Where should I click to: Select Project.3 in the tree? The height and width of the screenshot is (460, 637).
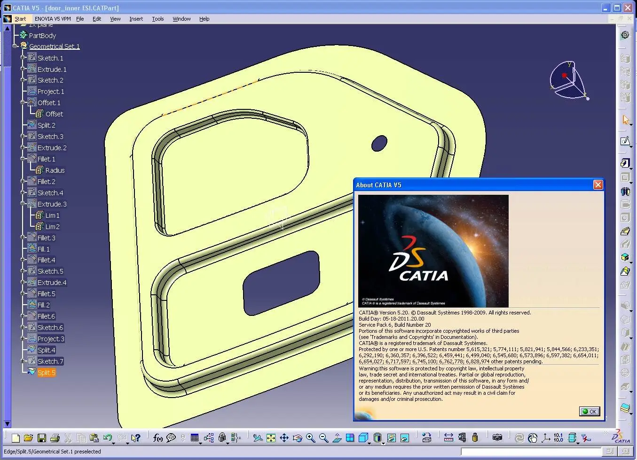pos(51,338)
